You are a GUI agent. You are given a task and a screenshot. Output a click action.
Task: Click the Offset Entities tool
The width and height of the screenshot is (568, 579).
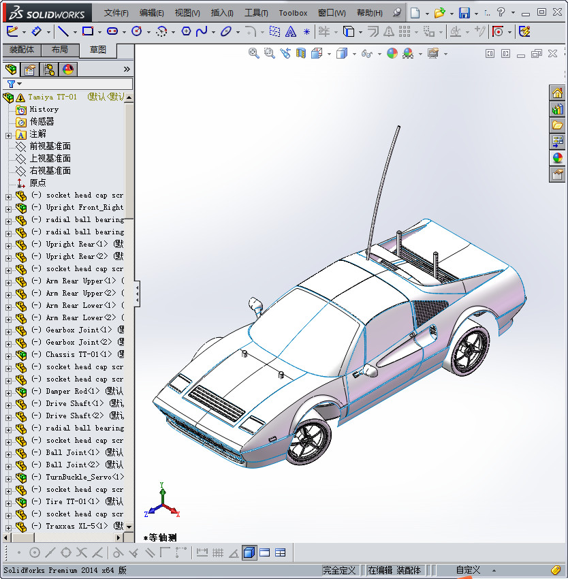[373, 32]
